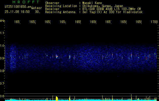Click the HROFFT title text
The height and width of the screenshot is (101, 159).
pyautogui.click(x=26, y=2)
